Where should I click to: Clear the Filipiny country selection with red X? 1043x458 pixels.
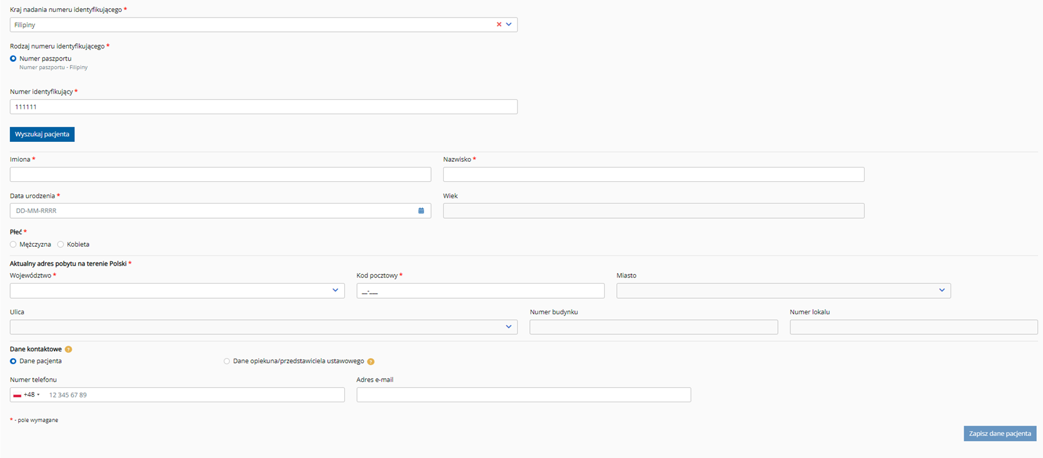pyautogui.click(x=499, y=24)
